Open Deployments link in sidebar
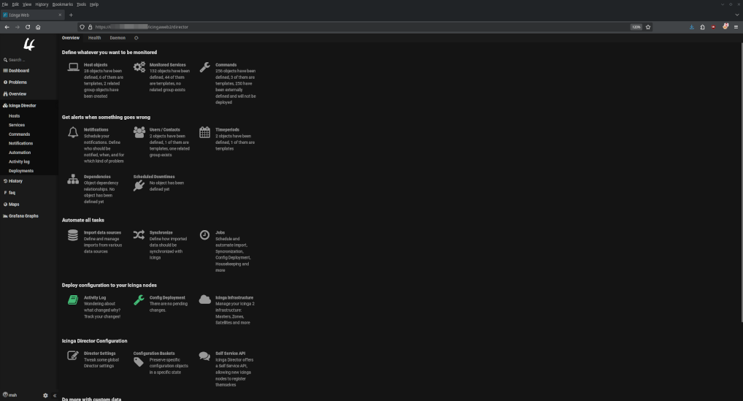 click(21, 171)
